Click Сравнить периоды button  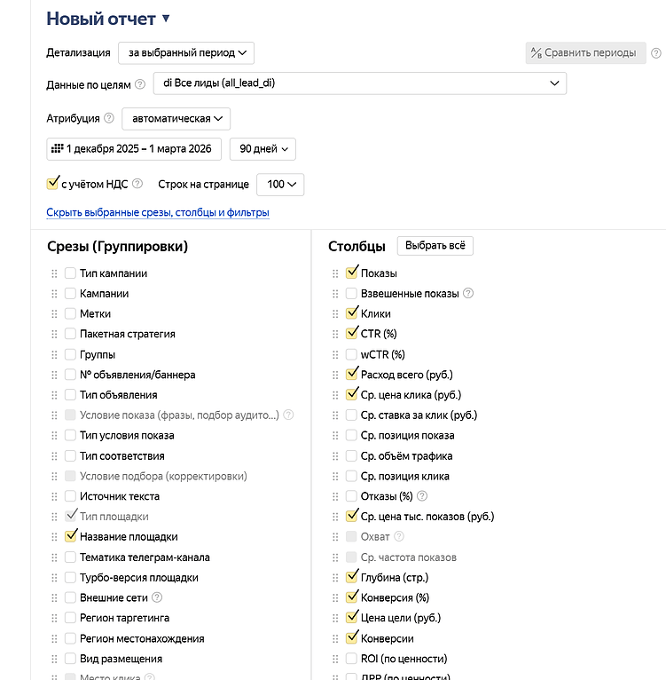point(585,53)
